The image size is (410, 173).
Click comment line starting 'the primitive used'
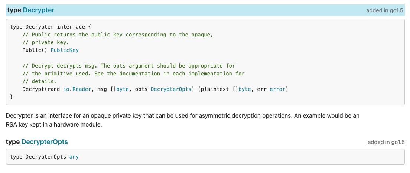click(x=133, y=74)
